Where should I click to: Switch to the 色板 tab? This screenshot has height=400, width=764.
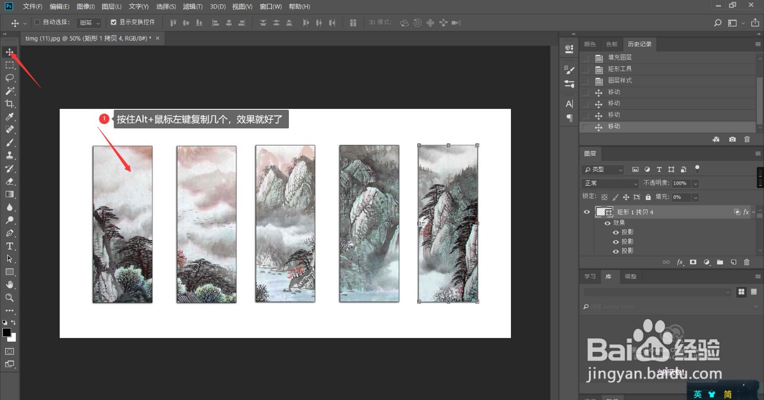click(612, 44)
